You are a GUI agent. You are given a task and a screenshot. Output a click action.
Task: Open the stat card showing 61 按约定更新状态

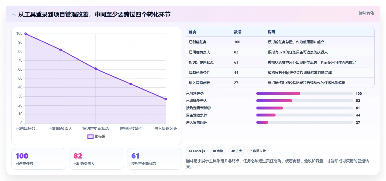(154, 159)
